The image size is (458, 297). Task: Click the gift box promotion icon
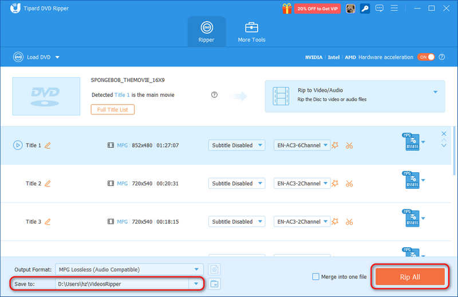[287, 9]
